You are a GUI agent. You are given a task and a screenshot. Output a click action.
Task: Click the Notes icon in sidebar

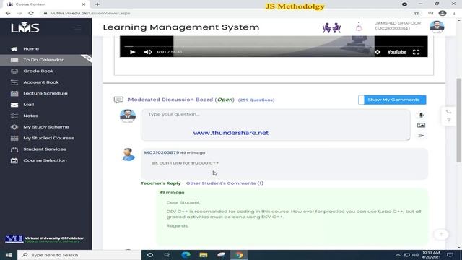(14, 116)
